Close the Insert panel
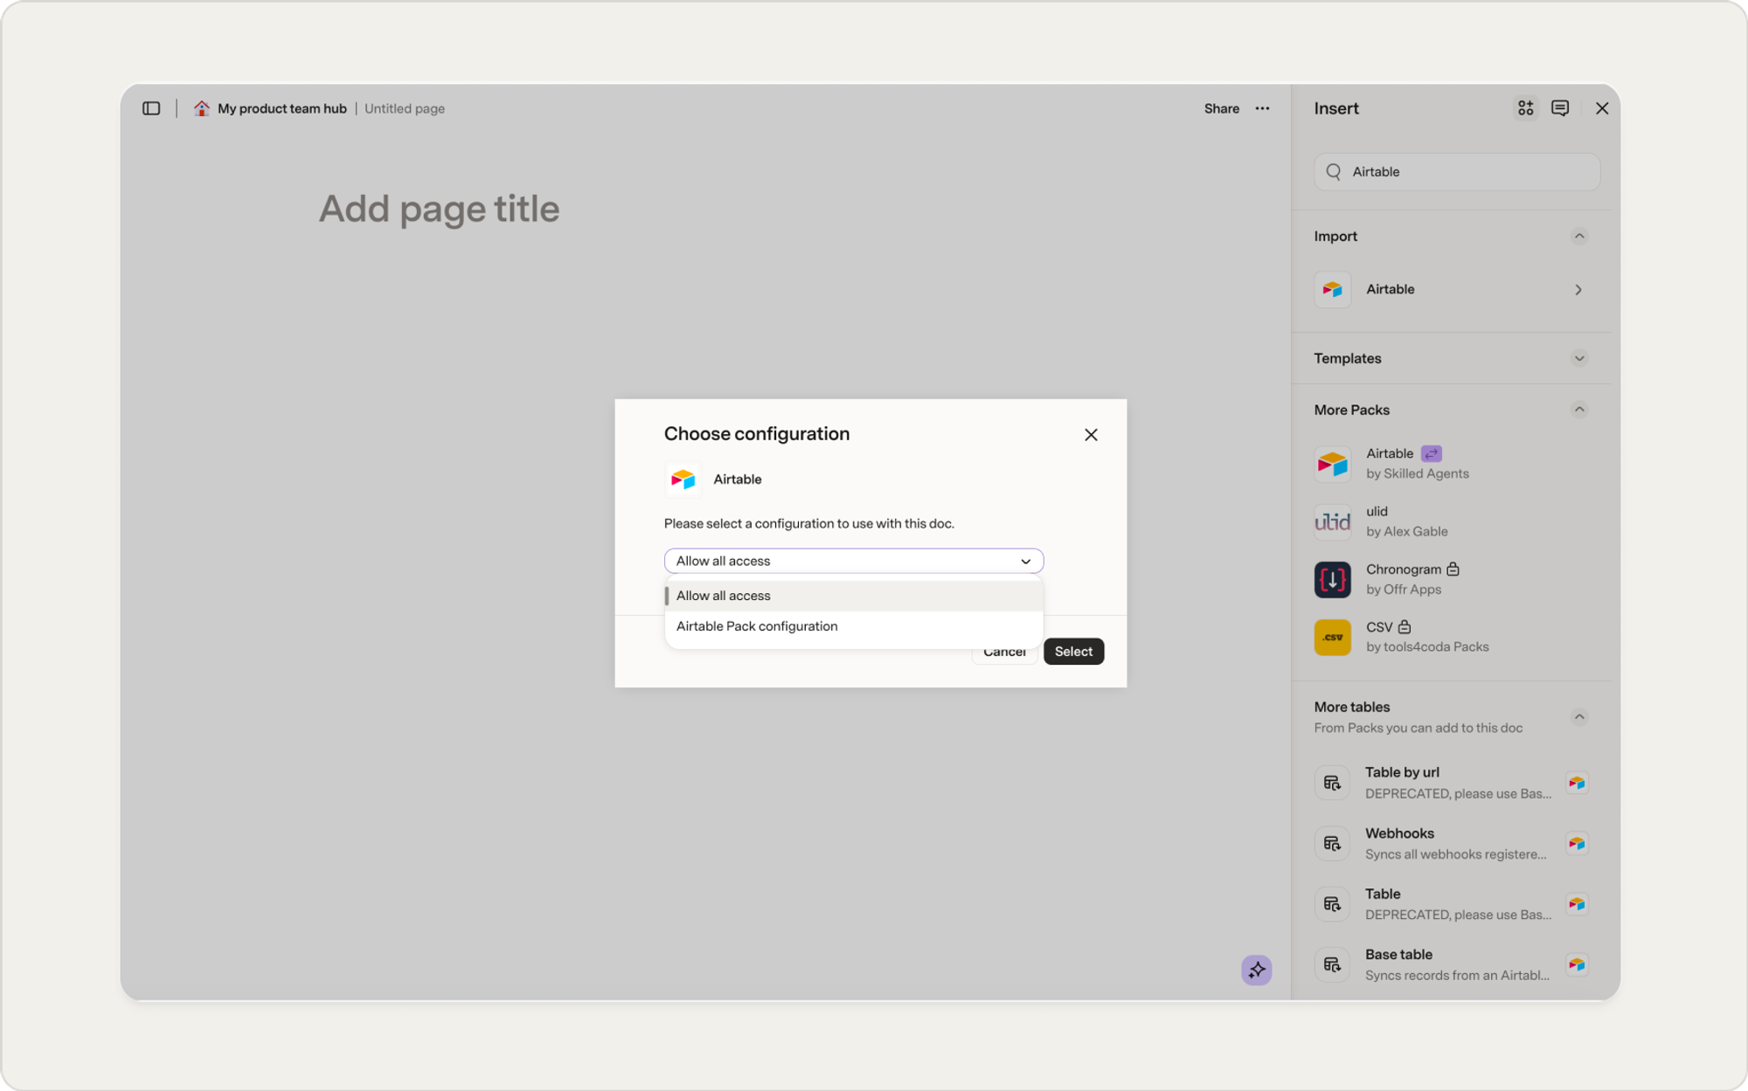1748x1091 pixels. (1601, 108)
